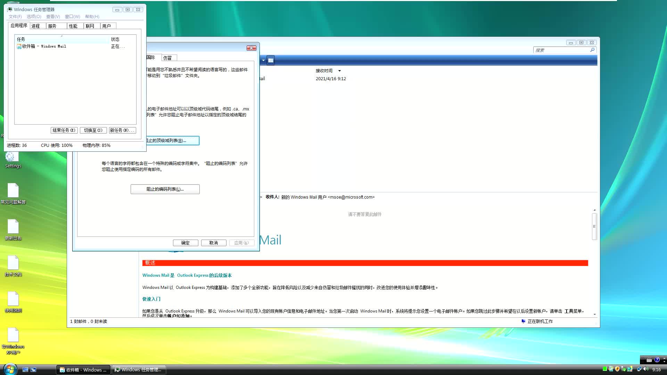Click the language bar keyboard icon
This screenshot has height=375, width=667.
click(649, 360)
